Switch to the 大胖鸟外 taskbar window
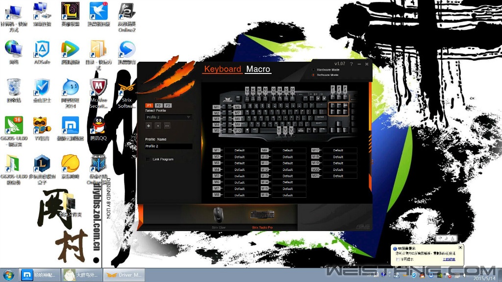Viewport: 502px width, 282px height. [x=82, y=275]
